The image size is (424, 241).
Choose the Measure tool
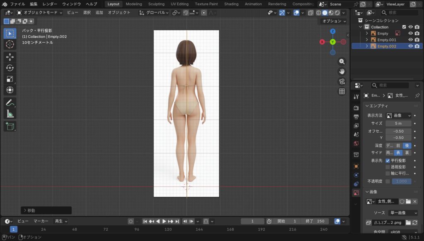(10, 114)
